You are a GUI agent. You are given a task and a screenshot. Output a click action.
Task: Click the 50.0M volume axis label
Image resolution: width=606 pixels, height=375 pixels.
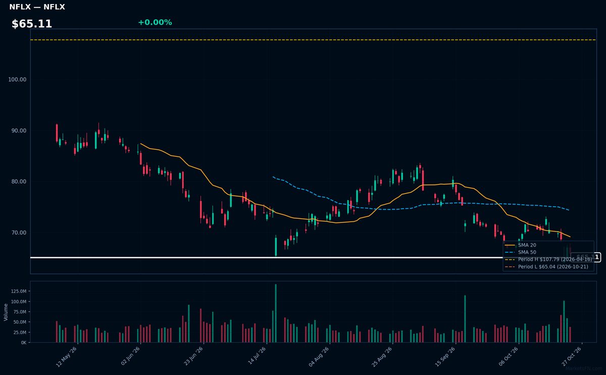[x=20, y=322]
